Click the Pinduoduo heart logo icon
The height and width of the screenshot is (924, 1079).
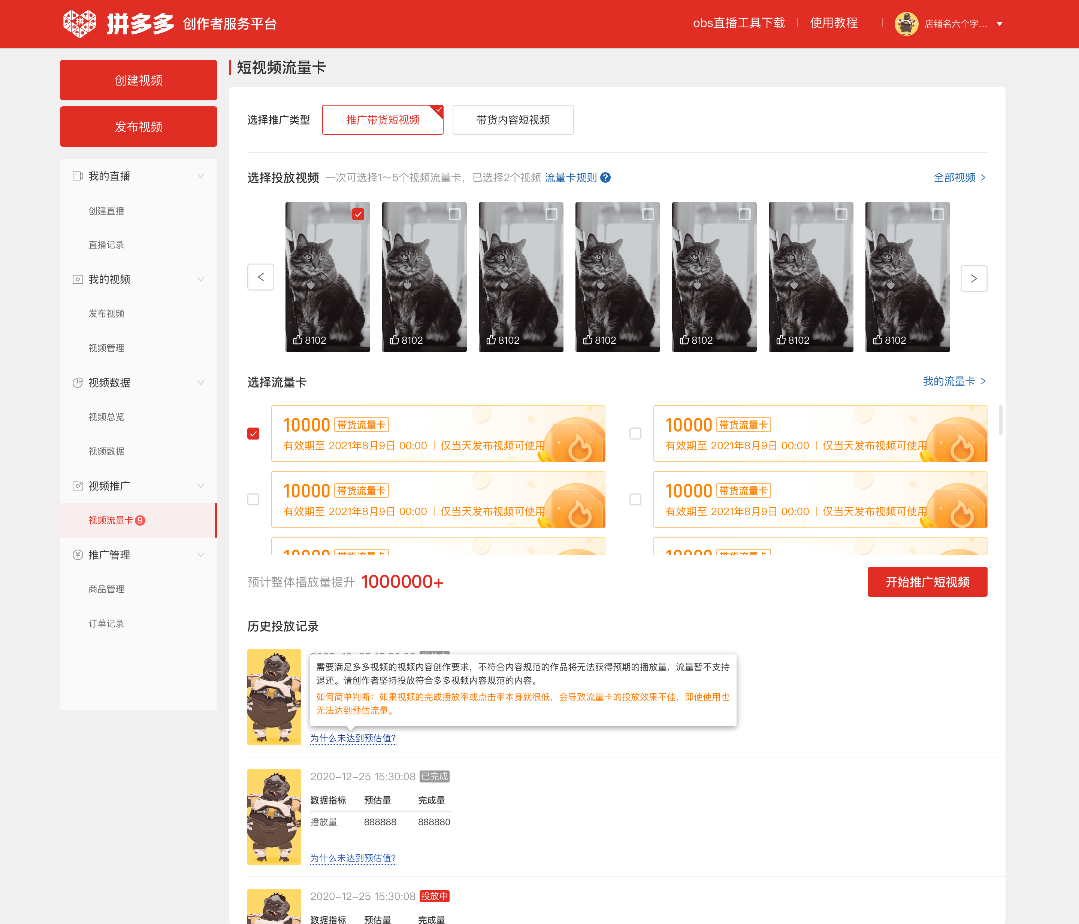80,24
